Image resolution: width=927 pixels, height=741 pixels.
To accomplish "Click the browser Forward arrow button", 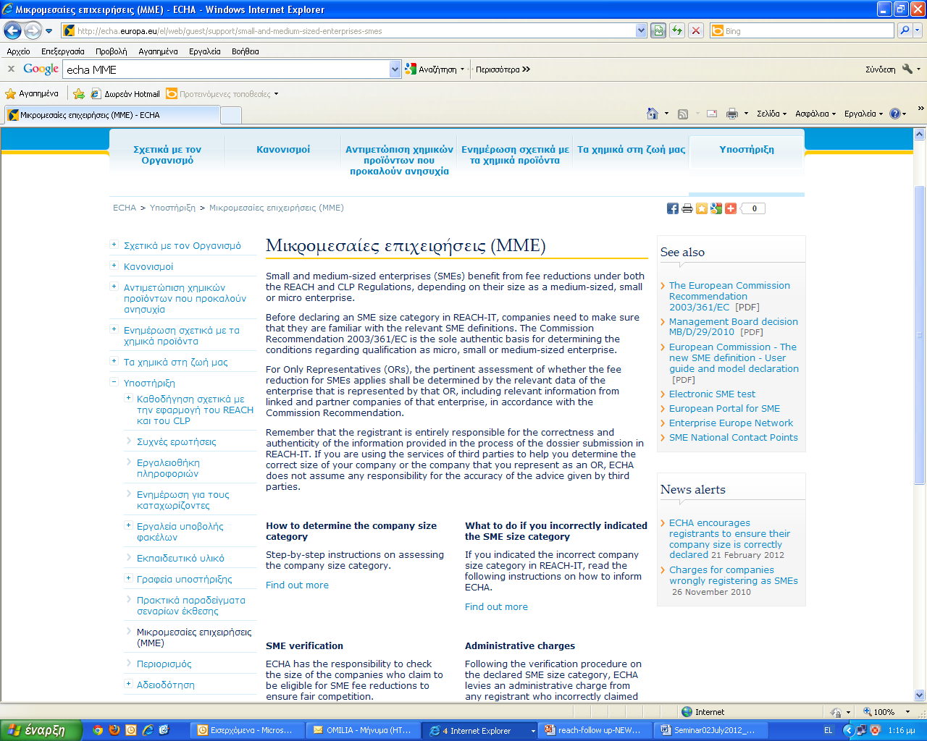I will pos(33,30).
